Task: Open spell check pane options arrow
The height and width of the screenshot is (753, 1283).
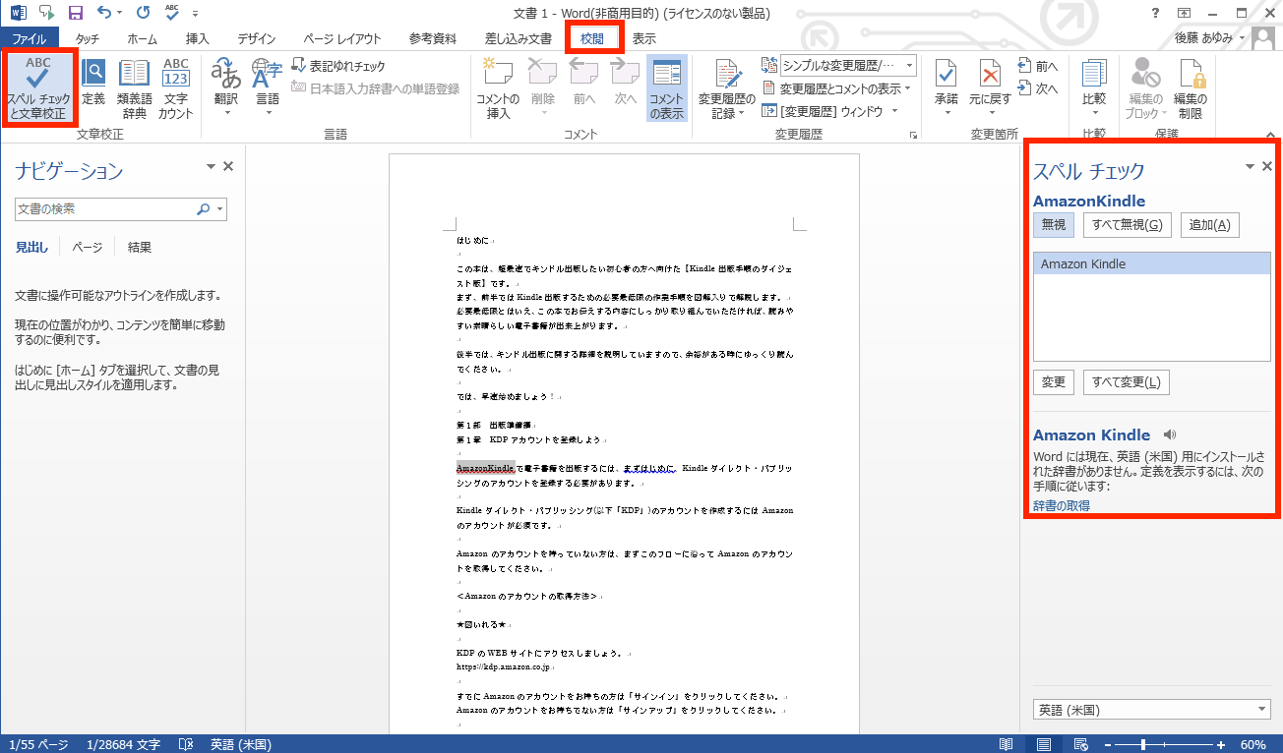Action: [1251, 166]
